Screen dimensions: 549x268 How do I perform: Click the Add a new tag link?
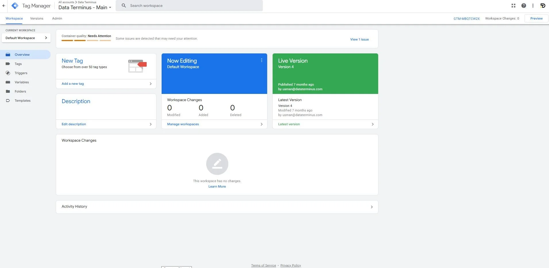tap(73, 84)
